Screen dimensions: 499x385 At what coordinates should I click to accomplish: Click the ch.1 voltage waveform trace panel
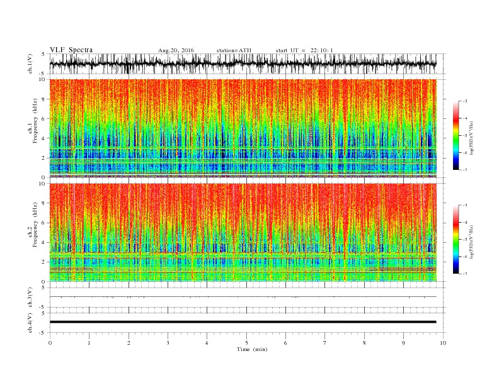[248, 64]
